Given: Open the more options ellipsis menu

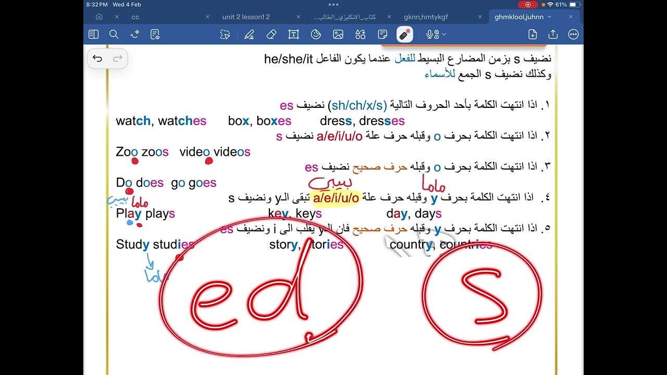Looking at the screenshot, I should [573, 34].
